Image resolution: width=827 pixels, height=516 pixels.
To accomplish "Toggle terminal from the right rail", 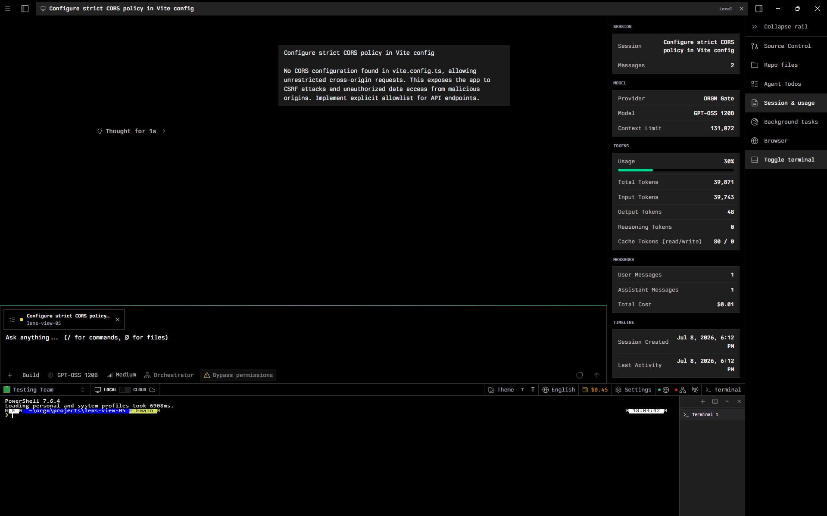I will (786, 160).
